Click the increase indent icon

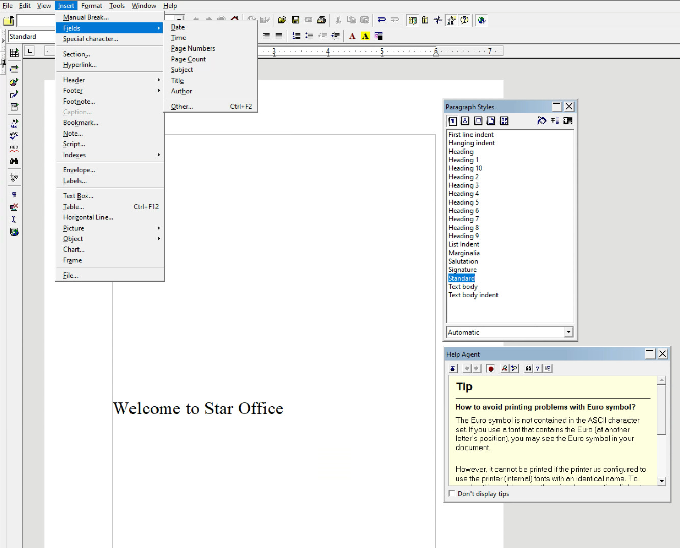(x=335, y=36)
